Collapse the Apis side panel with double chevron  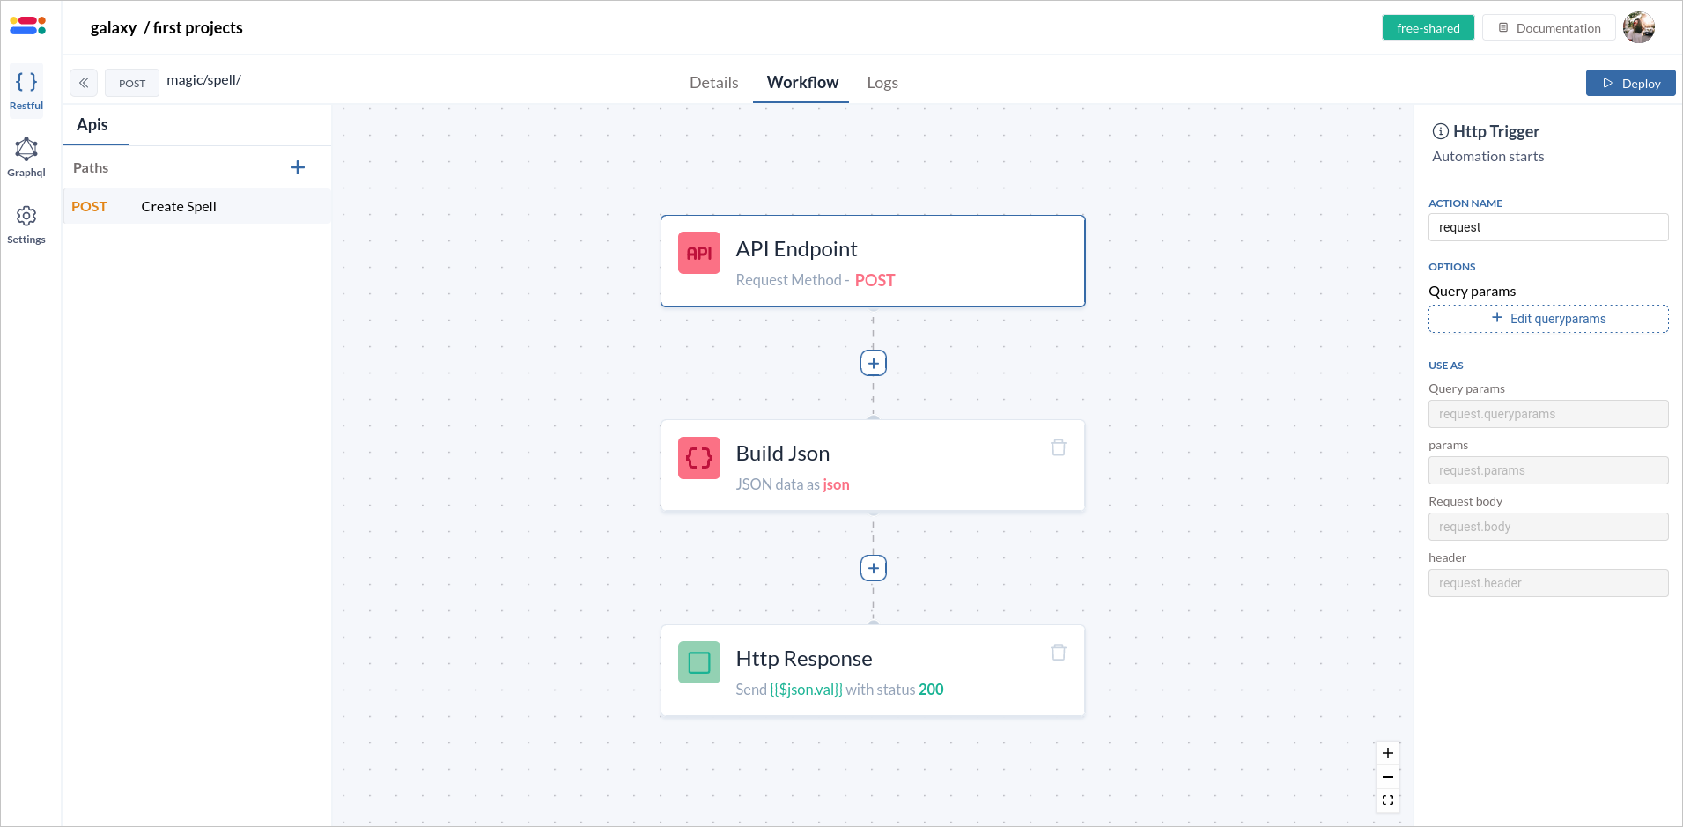(83, 82)
